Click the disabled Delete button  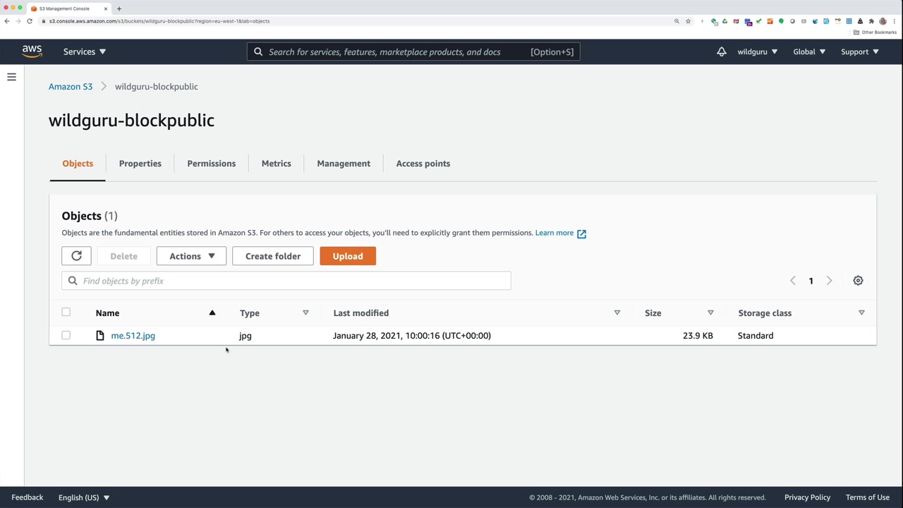(x=123, y=256)
